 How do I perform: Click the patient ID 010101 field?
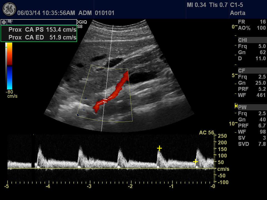click(105, 13)
